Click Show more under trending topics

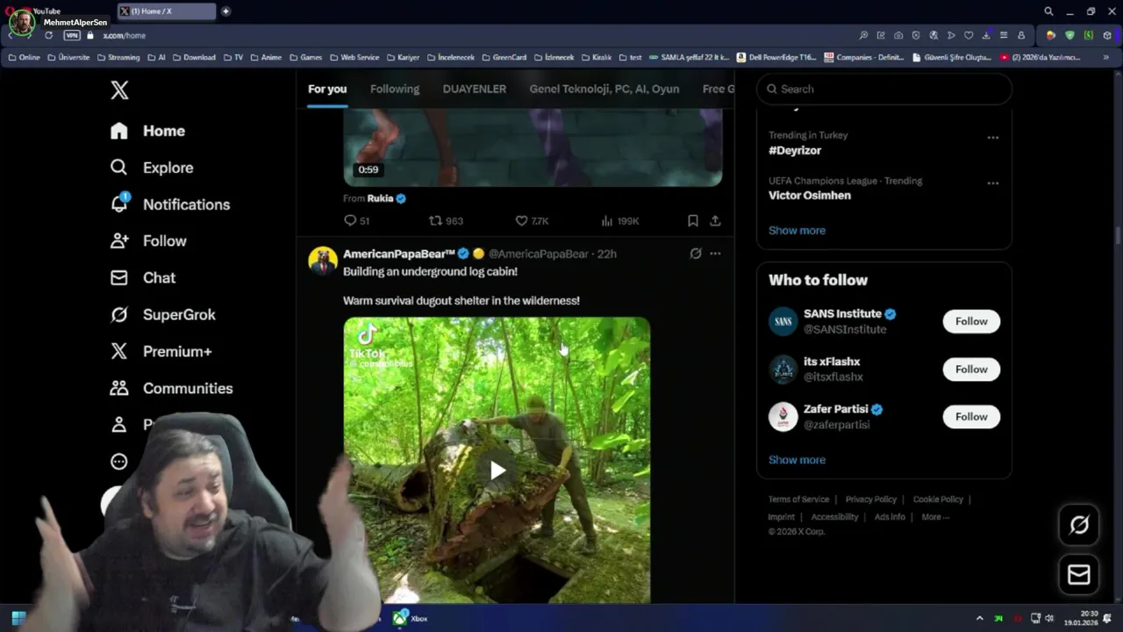[797, 230]
